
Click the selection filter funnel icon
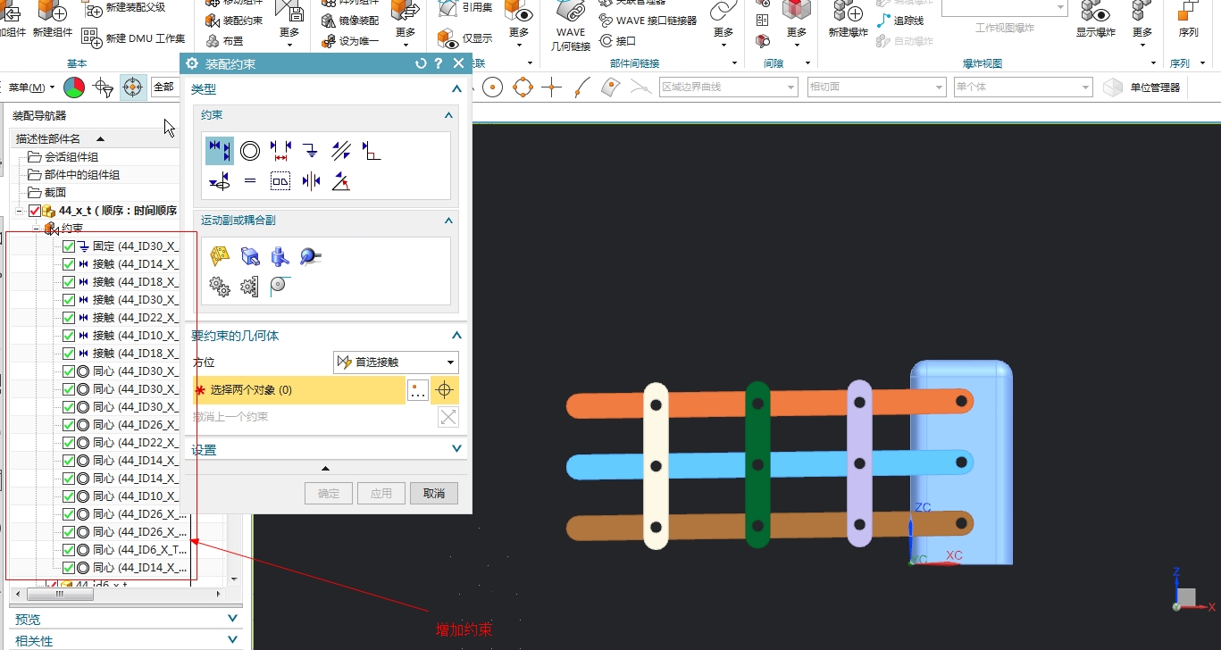(104, 87)
